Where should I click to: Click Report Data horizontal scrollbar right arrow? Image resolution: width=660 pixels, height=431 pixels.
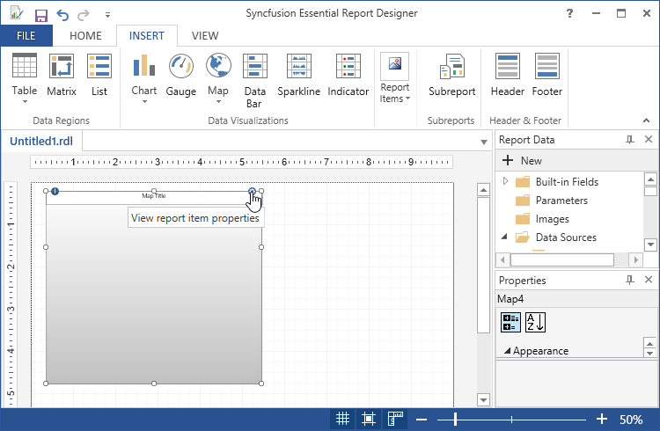point(636,260)
